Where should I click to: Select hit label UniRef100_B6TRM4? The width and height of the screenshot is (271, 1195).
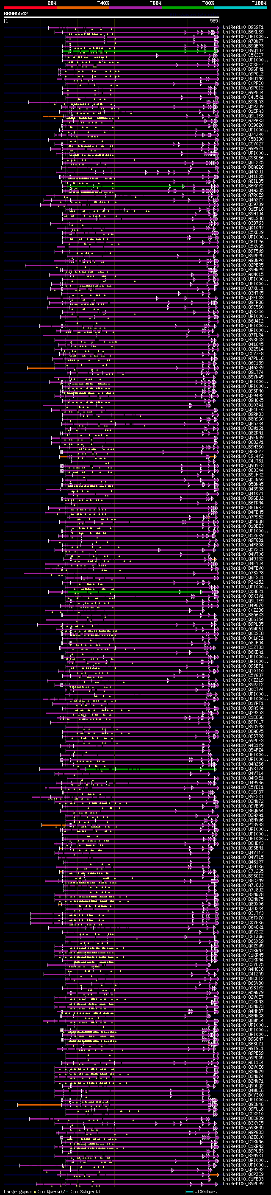[x=243, y=503]
